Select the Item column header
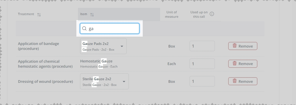The image size is (296, 105). coord(84,14)
